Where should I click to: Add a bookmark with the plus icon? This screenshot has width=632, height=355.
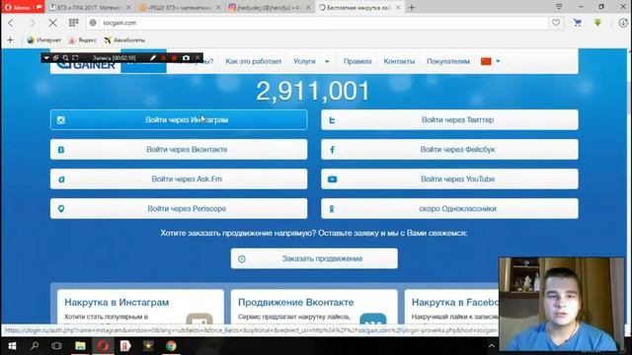(x=10, y=39)
